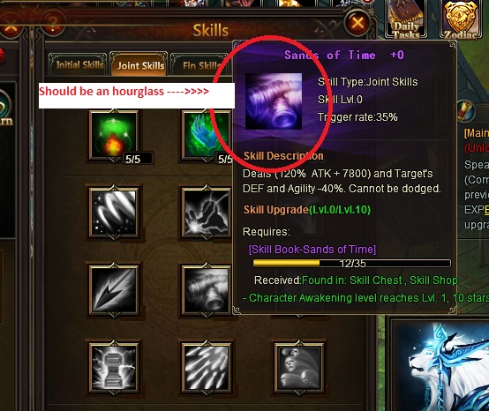
Task: Switch to the Initial Skills tab
Action: [x=78, y=64]
